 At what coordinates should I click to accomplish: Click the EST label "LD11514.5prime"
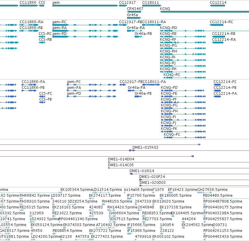(x=107, y=190)
